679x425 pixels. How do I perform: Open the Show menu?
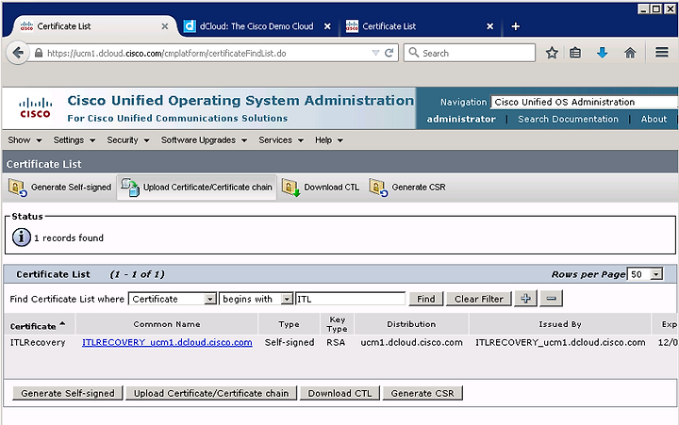pyautogui.click(x=25, y=140)
